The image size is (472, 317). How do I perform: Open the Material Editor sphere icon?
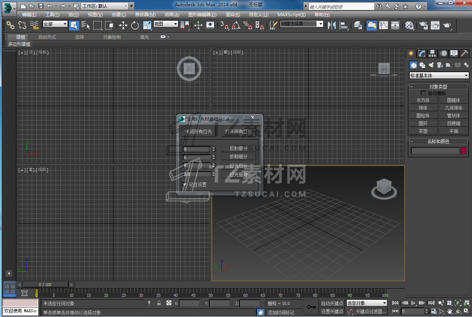point(409,25)
